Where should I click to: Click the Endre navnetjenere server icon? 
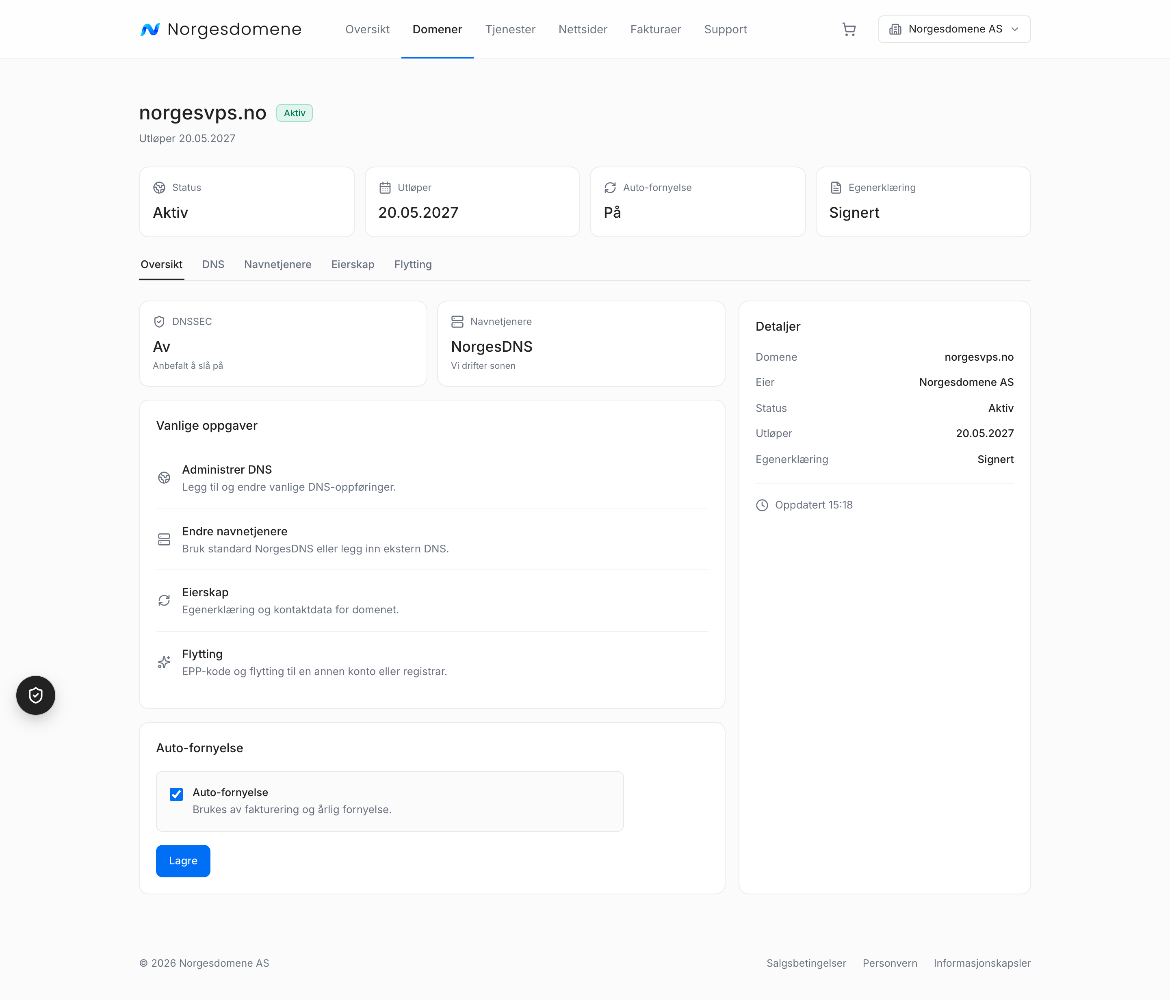pyautogui.click(x=164, y=539)
